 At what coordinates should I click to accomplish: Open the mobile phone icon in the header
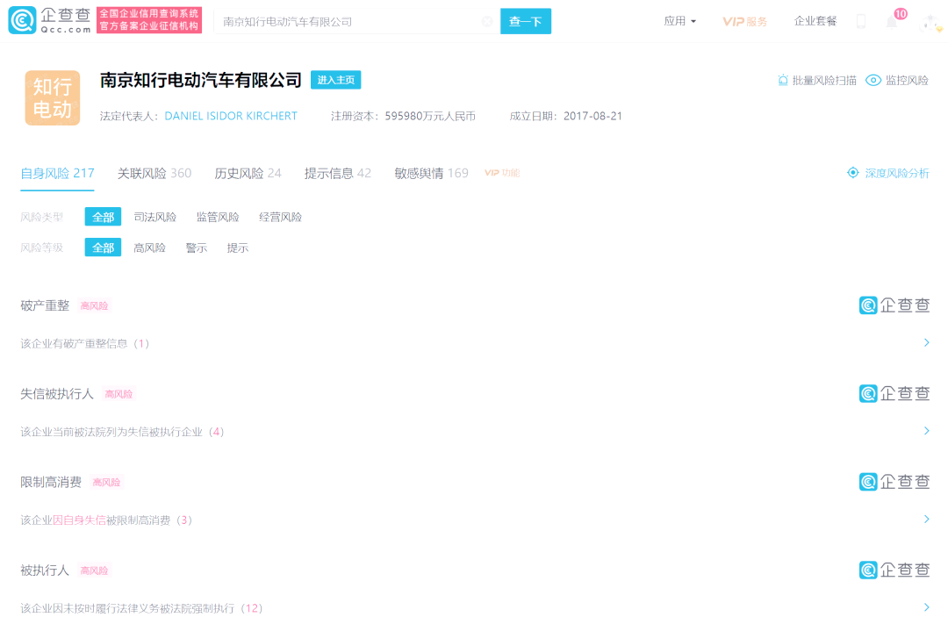tap(861, 22)
